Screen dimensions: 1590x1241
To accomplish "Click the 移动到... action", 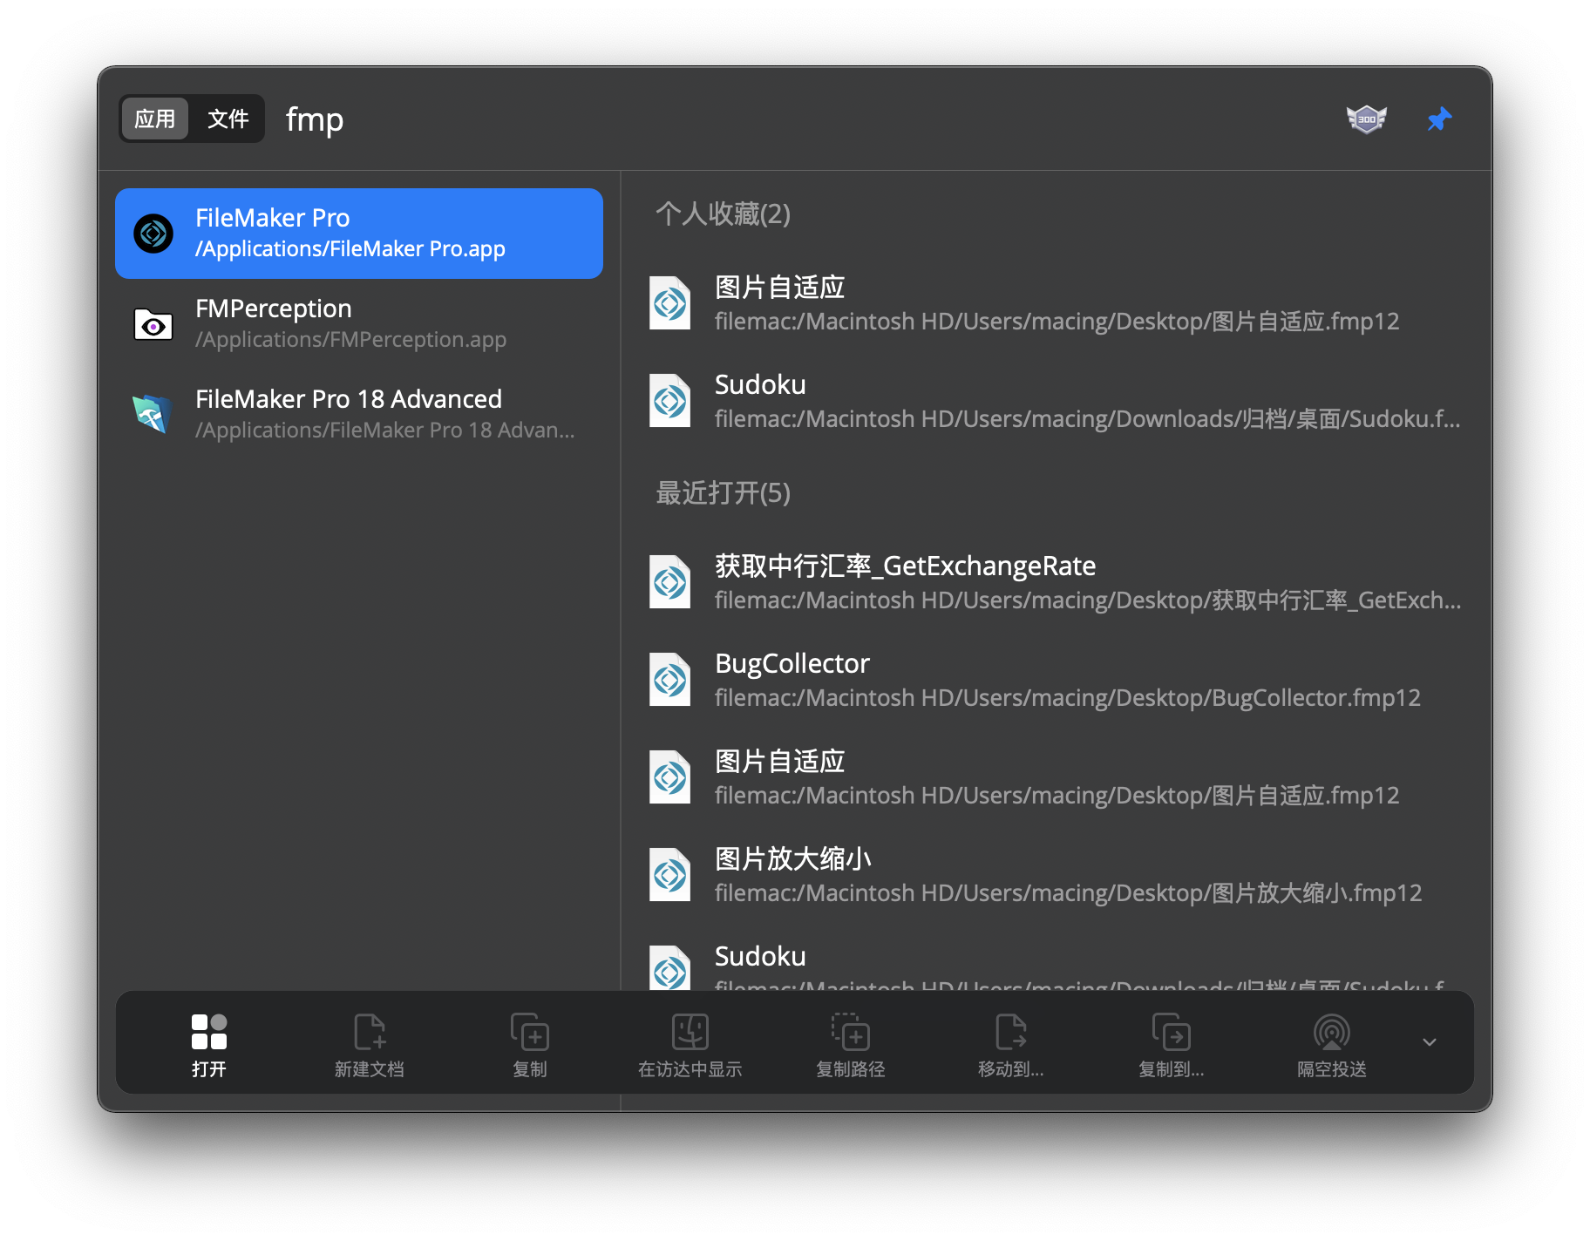I will point(1011,1044).
